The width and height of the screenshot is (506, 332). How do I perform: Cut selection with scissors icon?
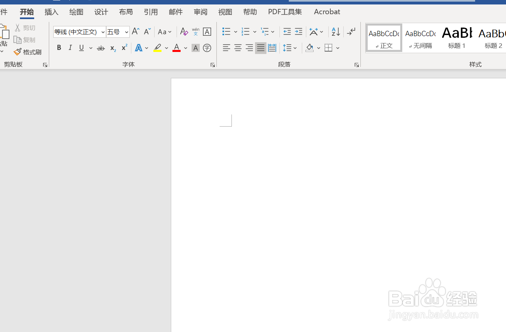click(25, 28)
